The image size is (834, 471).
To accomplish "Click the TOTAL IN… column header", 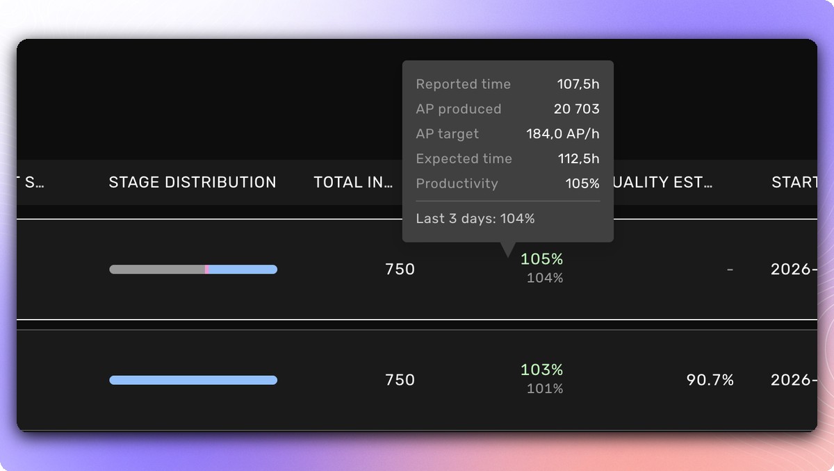I will (353, 182).
